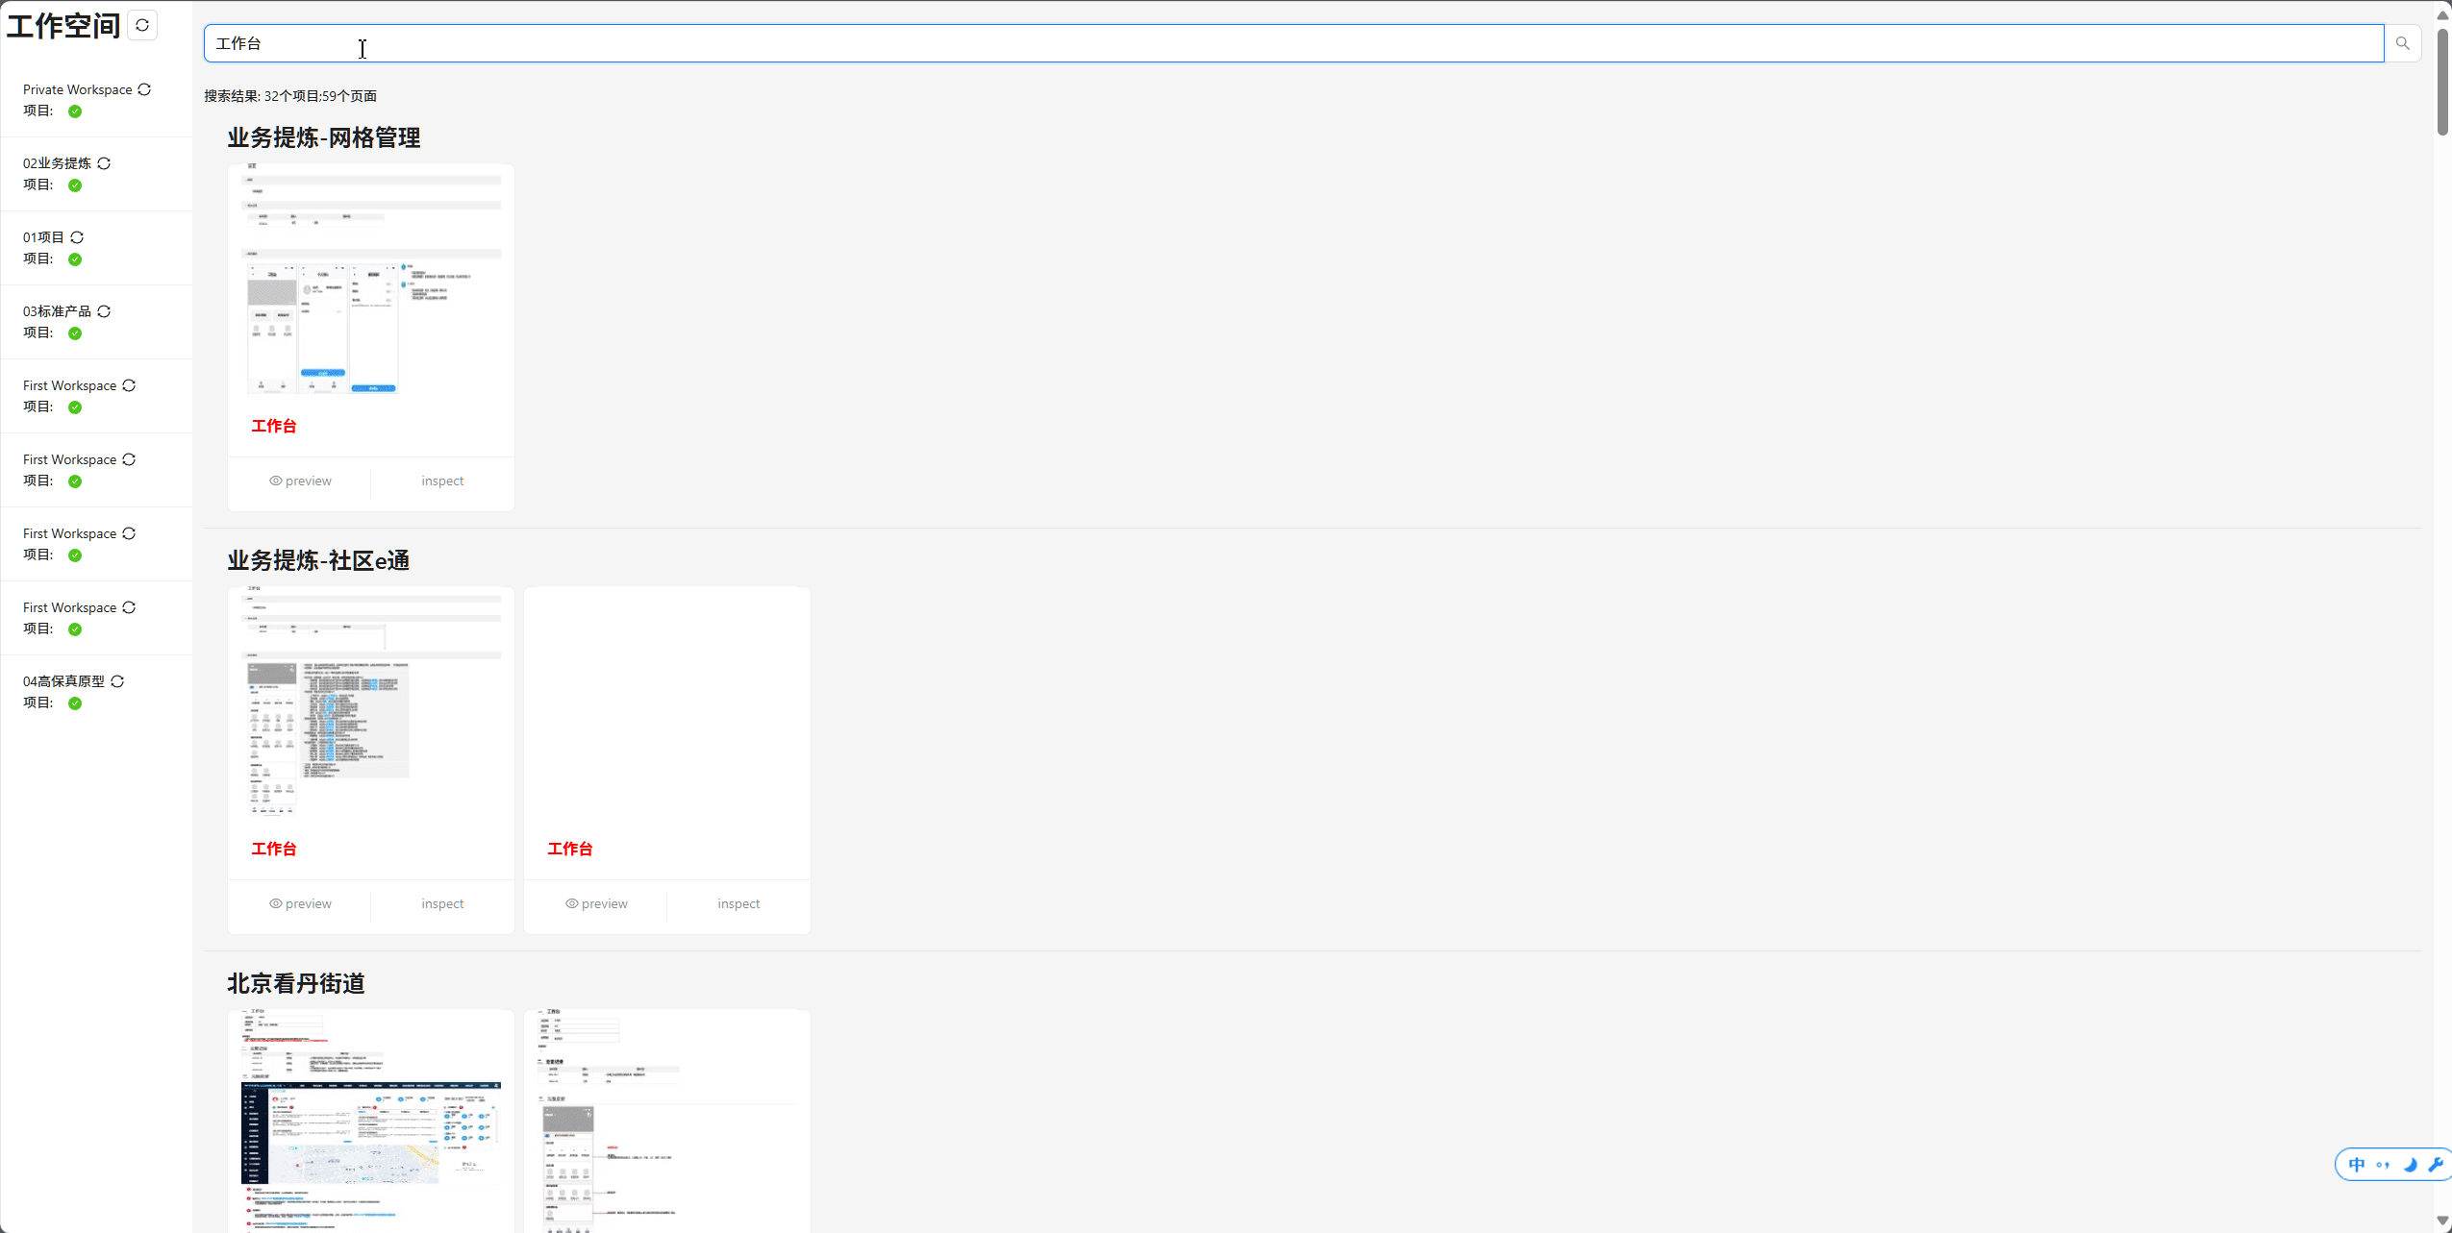Toggle the IME punctuation mode indicator

click(2383, 1165)
